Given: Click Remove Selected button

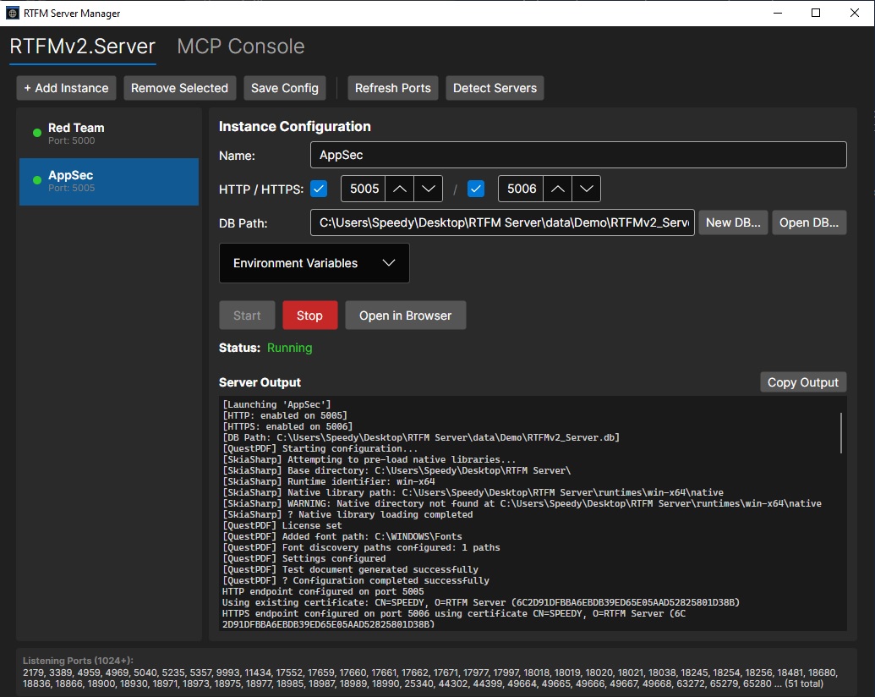Looking at the screenshot, I should [180, 88].
